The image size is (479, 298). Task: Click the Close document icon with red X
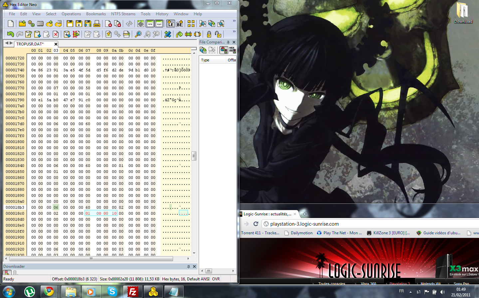pyautogui.click(x=109, y=24)
